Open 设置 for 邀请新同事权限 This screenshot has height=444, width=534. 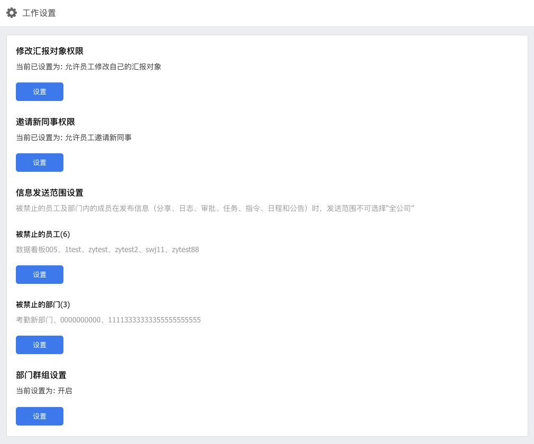pos(40,162)
